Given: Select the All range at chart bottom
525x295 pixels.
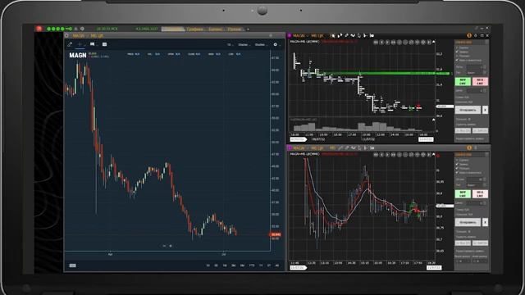Looking at the screenshot, I should coord(277,265).
